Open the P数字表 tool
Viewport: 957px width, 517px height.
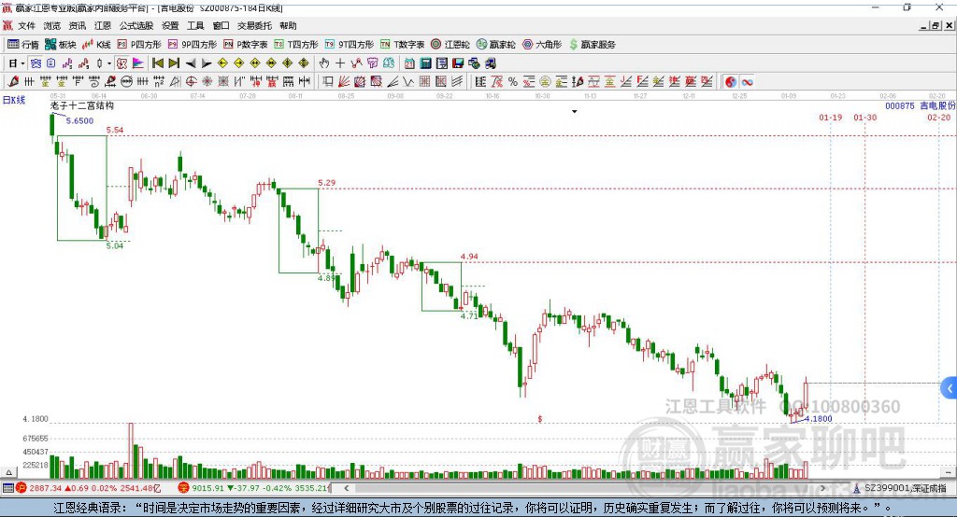(x=246, y=45)
